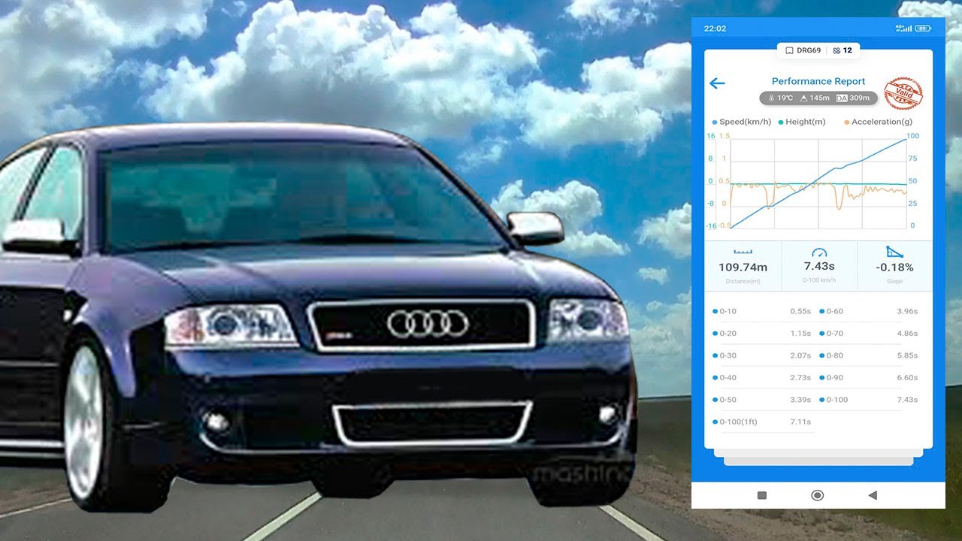Tap the performance line chart
This screenshot has width=962, height=541.
(818, 183)
